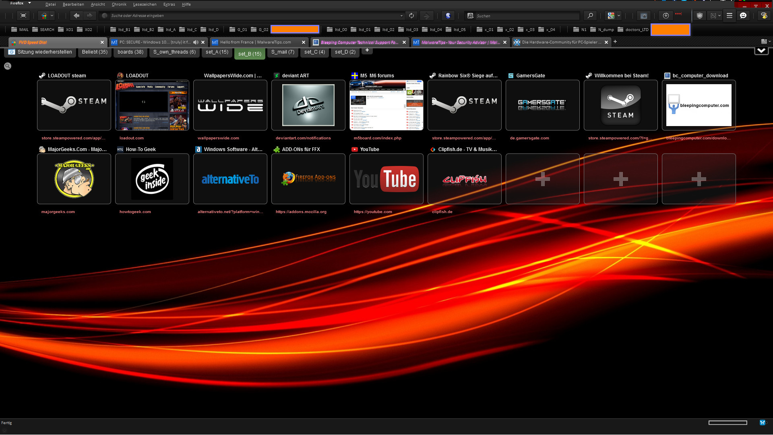Image resolution: width=773 pixels, height=435 pixels.
Task: Switch to the set_A (15) group
Action: click(217, 52)
